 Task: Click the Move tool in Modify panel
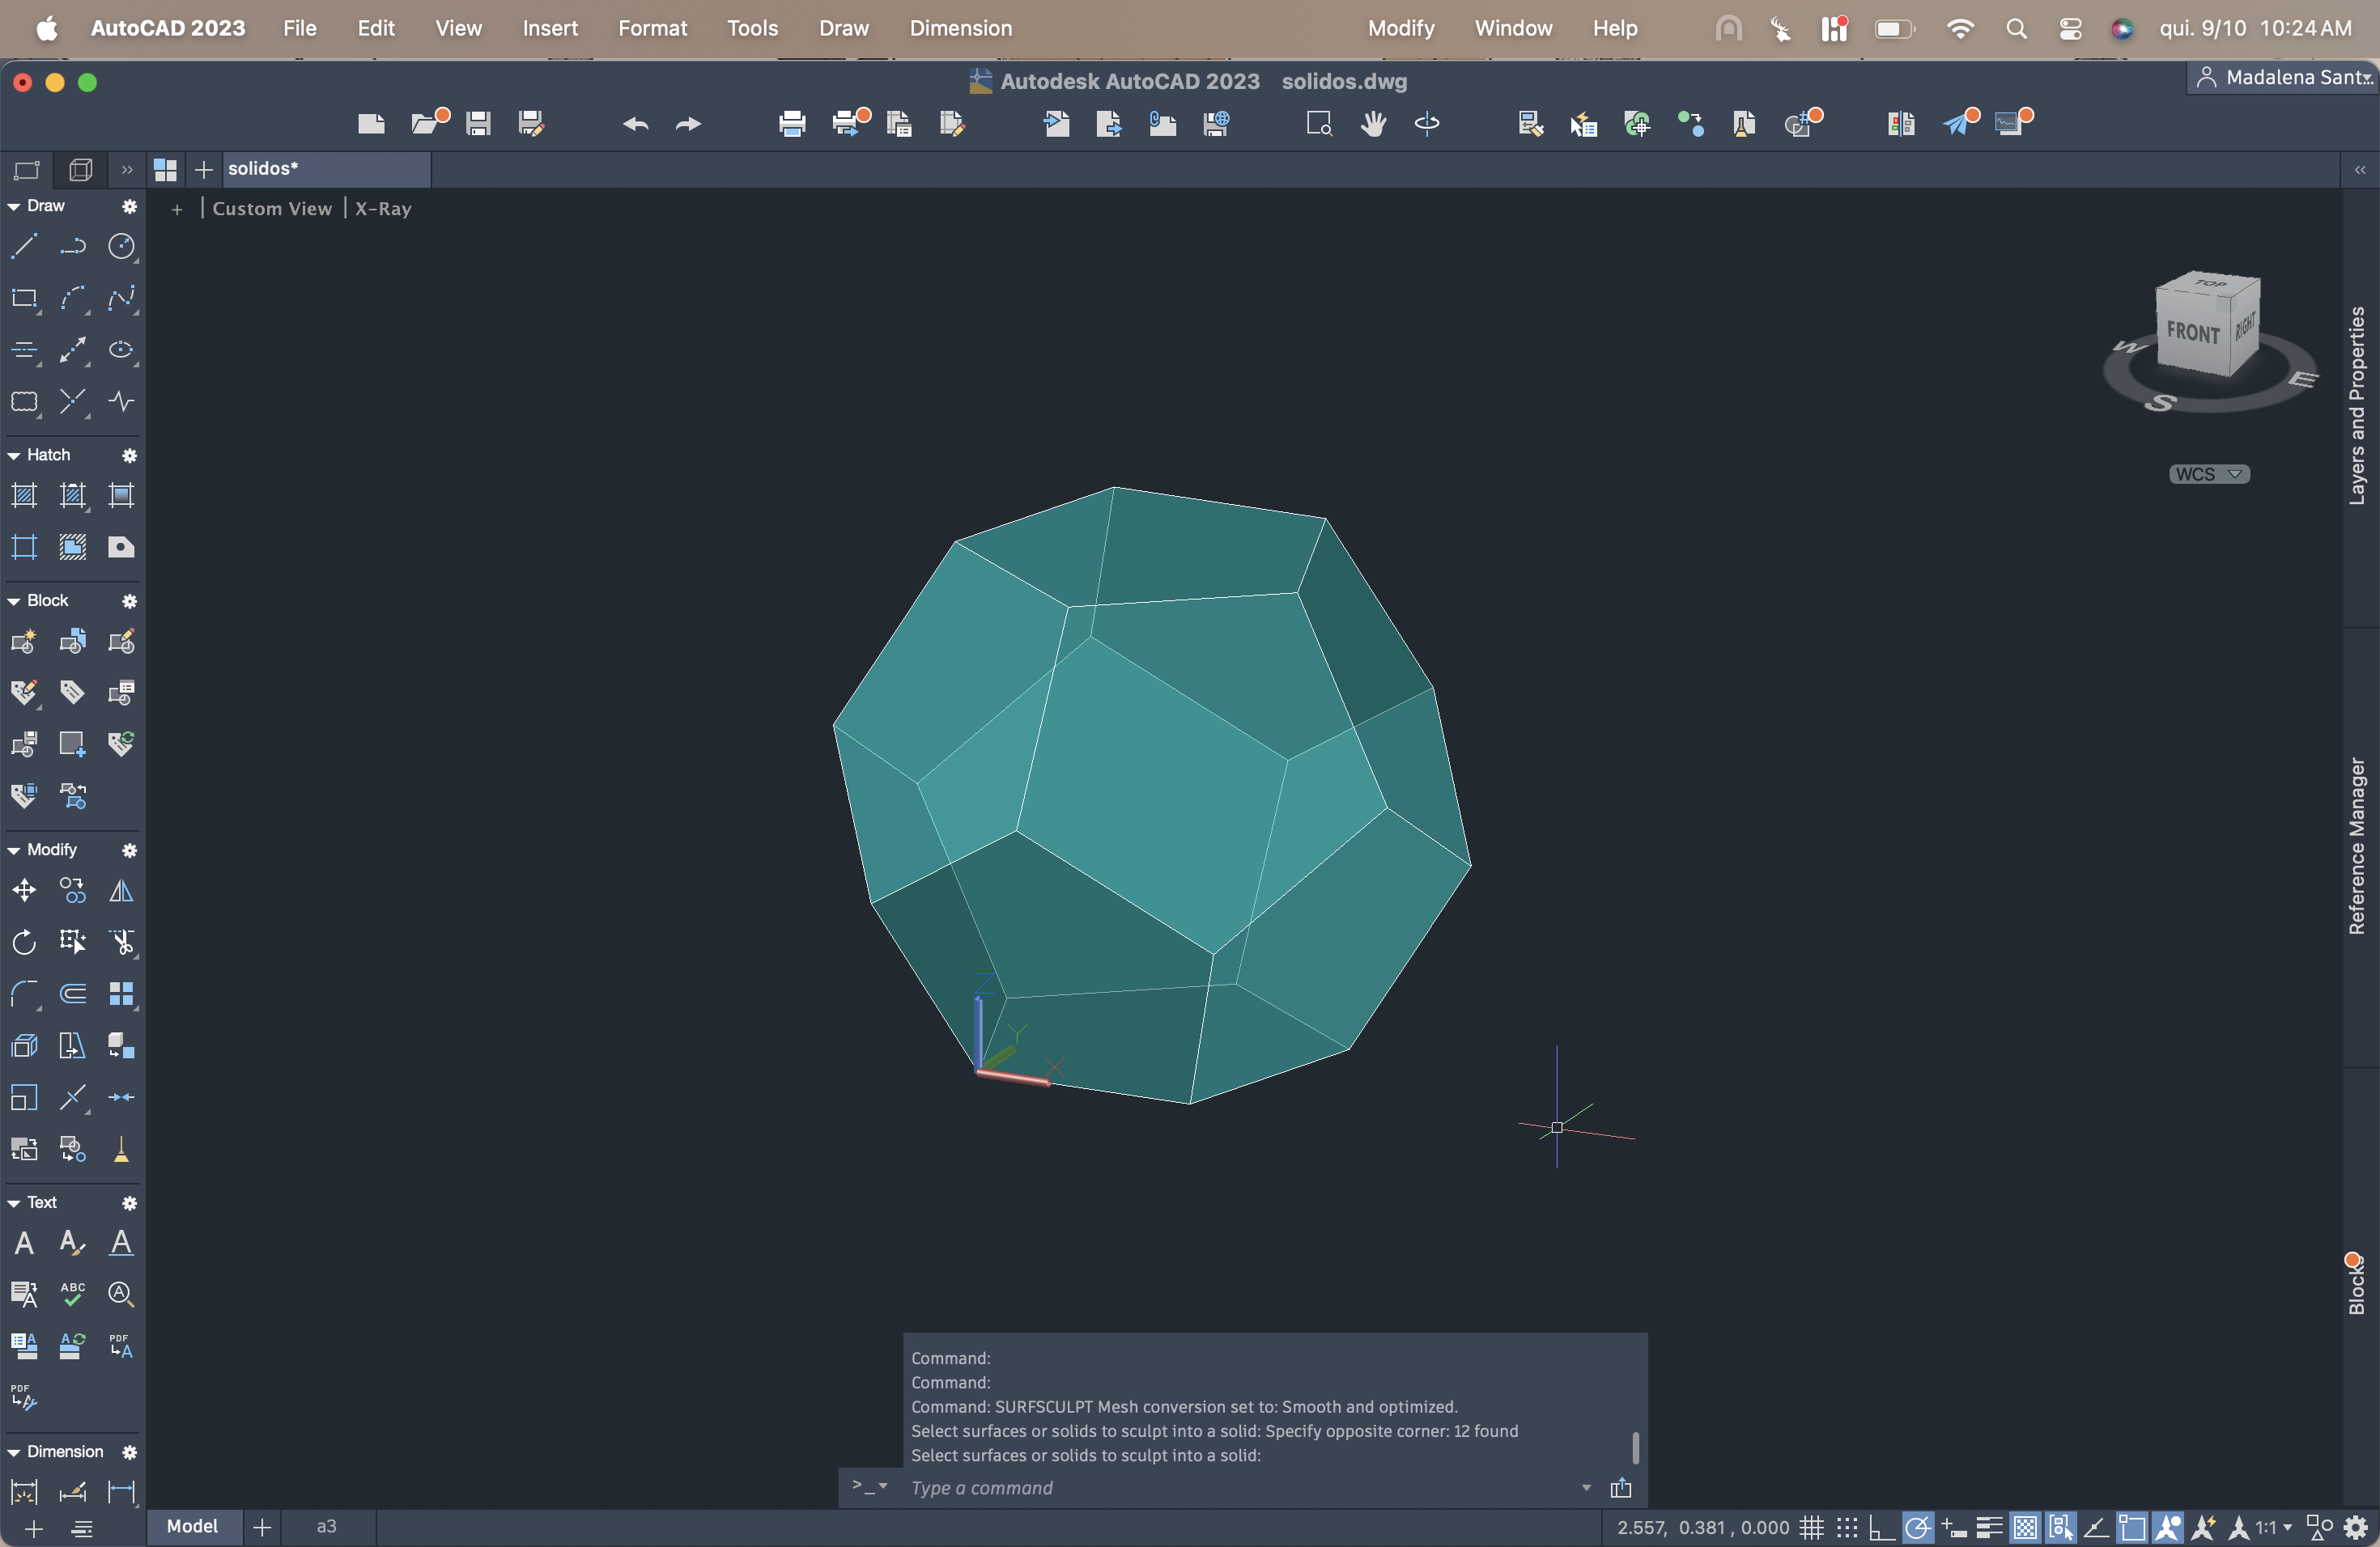click(24, 889)
